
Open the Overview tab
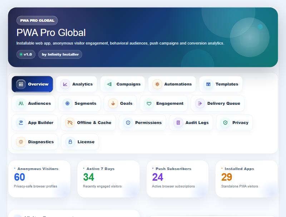pyautogui.click(x=32, y=84)
